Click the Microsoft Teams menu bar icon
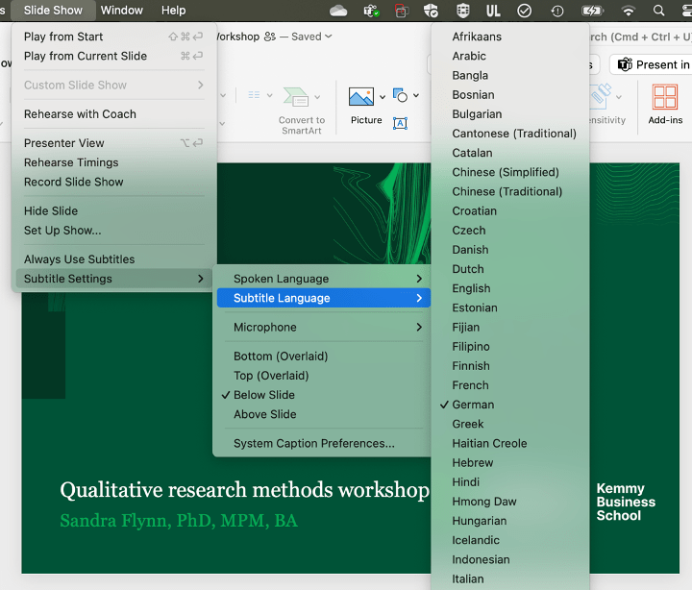Image resolution: width=692 pixels, height=590 pixels. (x=371, y=11)
